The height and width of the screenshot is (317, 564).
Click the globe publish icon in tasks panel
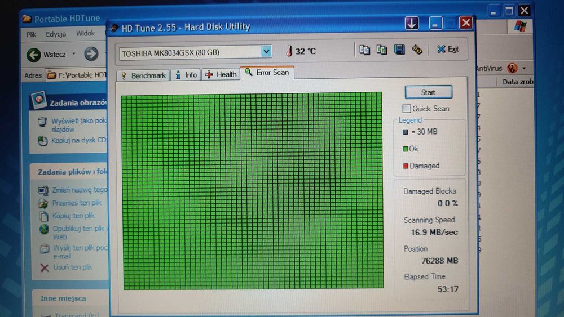point(44,229)
